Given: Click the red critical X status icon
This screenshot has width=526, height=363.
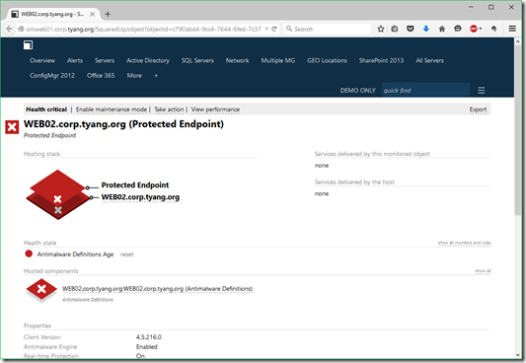Looking at the screenshot, I should (x=12, y=127).
